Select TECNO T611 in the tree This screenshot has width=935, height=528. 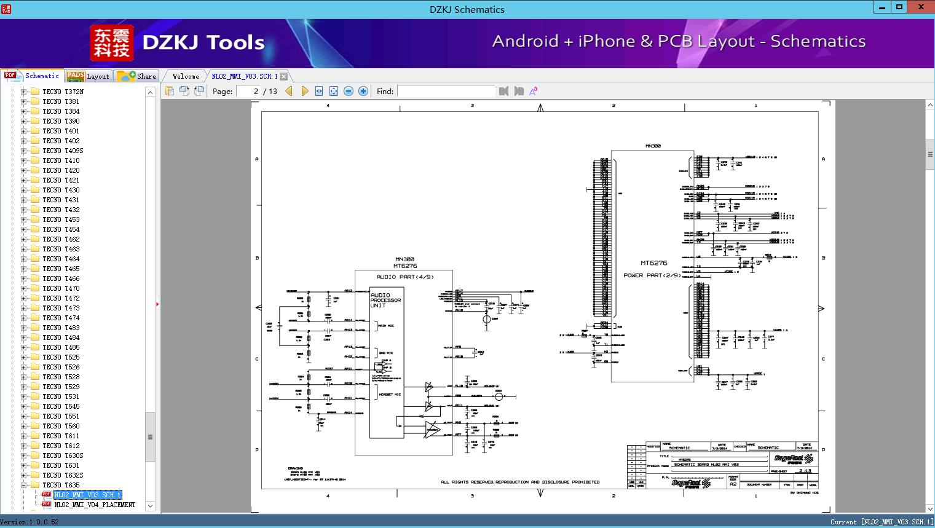[61, 436]
